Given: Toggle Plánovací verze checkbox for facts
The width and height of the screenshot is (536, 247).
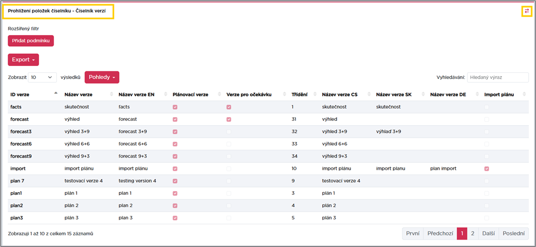Looking at the screenshot, I should [175, 107].
